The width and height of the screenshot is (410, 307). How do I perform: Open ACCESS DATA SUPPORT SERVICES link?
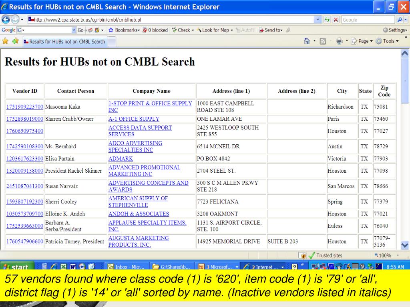tap(140, 131)
